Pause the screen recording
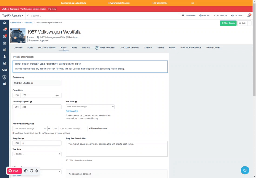The image size is (256, 178). pyautogui.click(x=26, y=171)
